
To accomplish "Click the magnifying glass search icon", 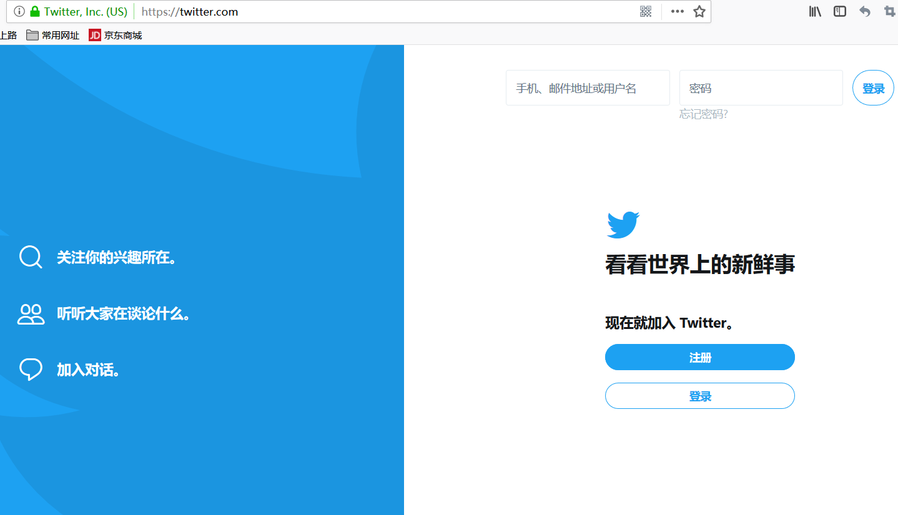I will click(30, 257).
